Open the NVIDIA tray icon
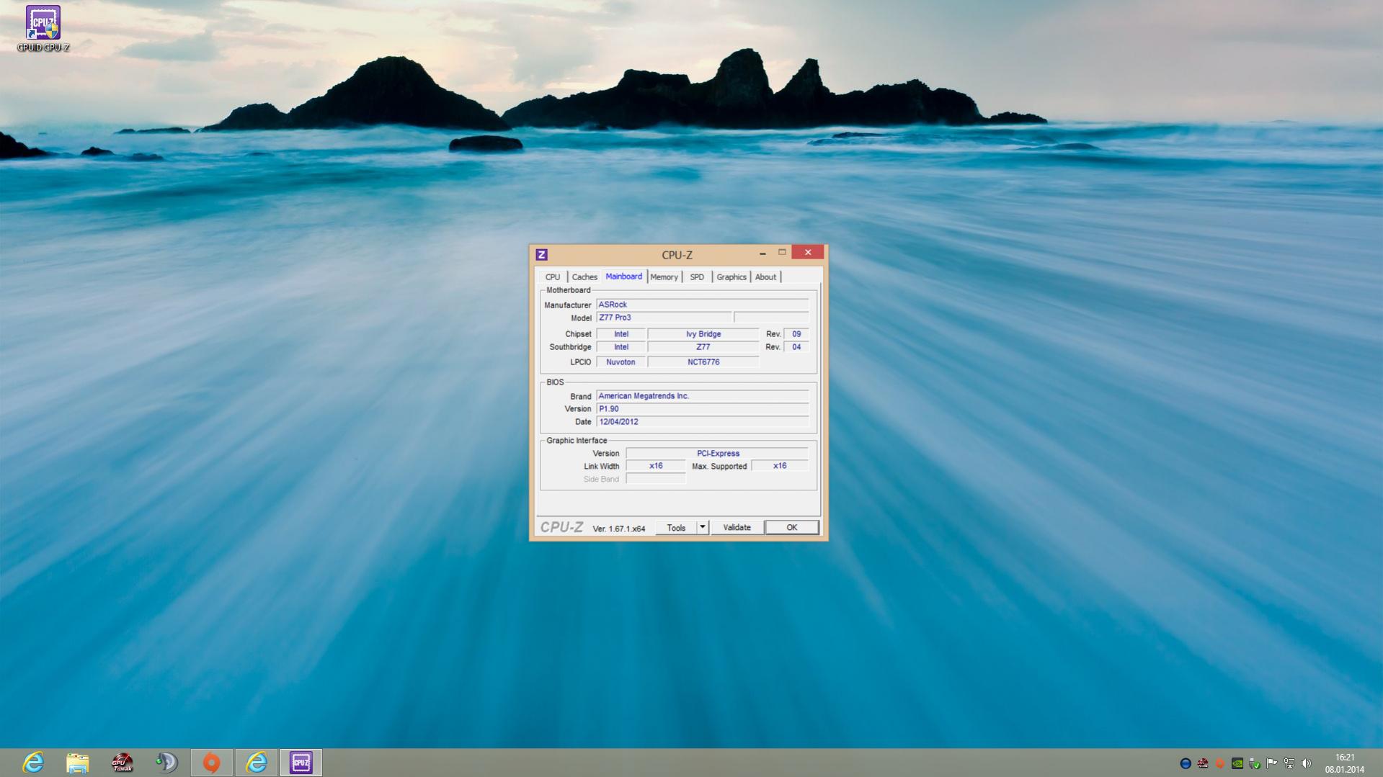The height and width of the screenshot is (777, 1383). click(x=1237, y=763)
